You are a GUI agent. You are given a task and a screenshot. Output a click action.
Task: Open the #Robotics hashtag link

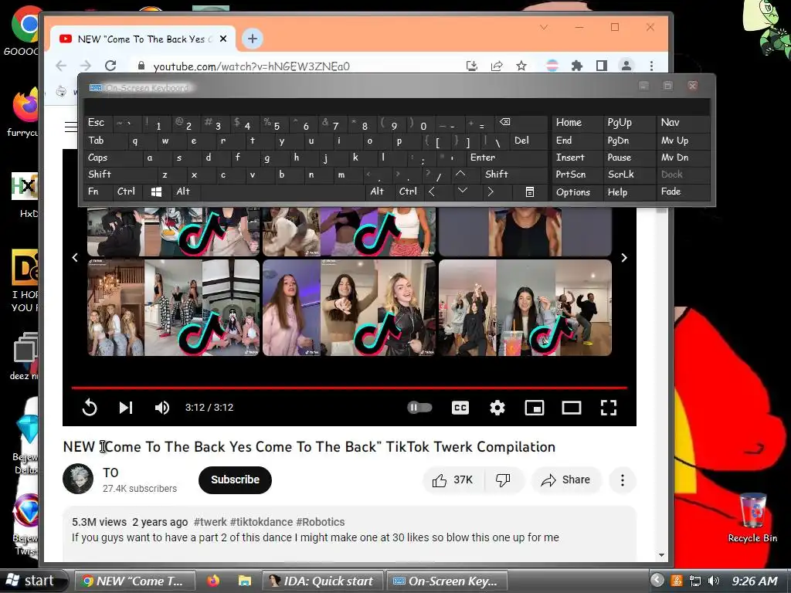tap(321, 522)
